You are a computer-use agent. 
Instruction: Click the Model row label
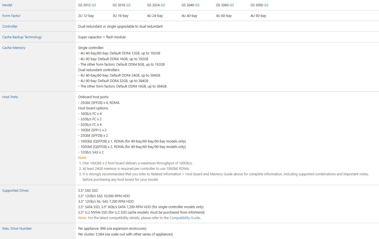click(7, 5)
